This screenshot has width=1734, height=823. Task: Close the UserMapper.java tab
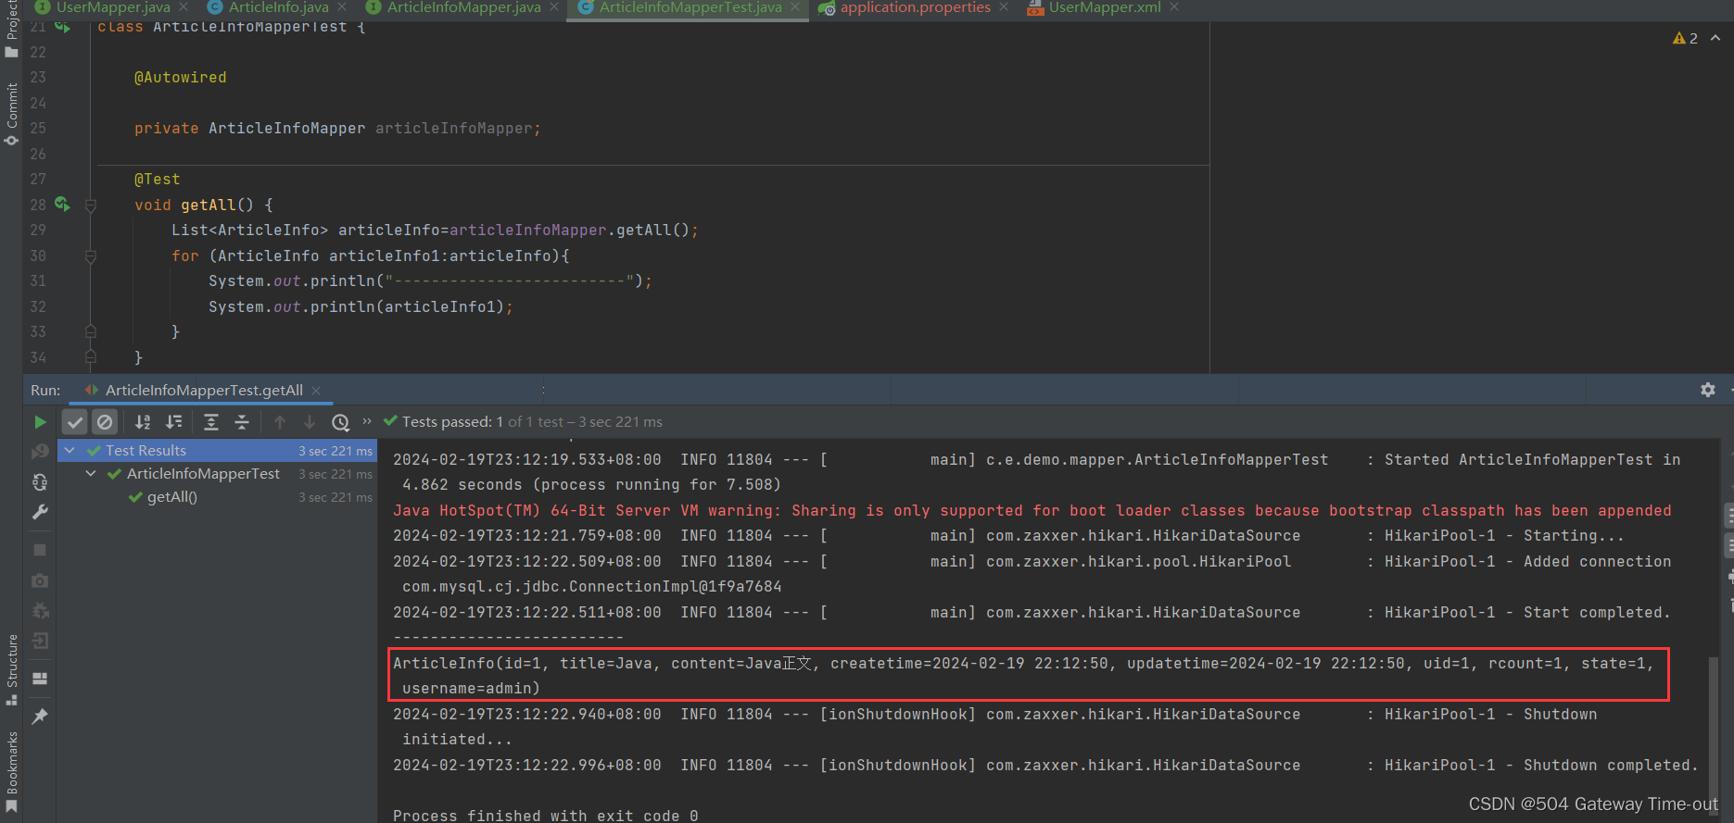(184, 7)
